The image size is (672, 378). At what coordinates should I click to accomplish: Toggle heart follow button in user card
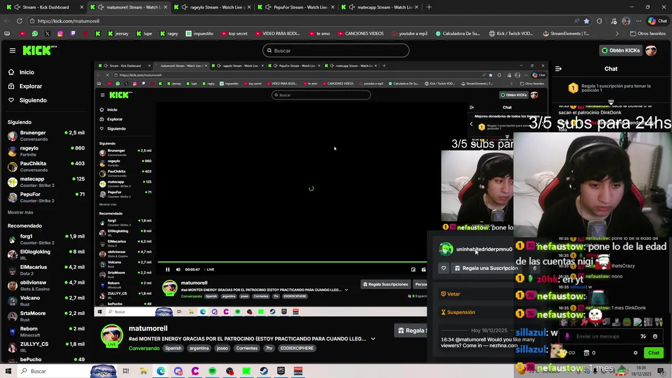pos(444,268)
